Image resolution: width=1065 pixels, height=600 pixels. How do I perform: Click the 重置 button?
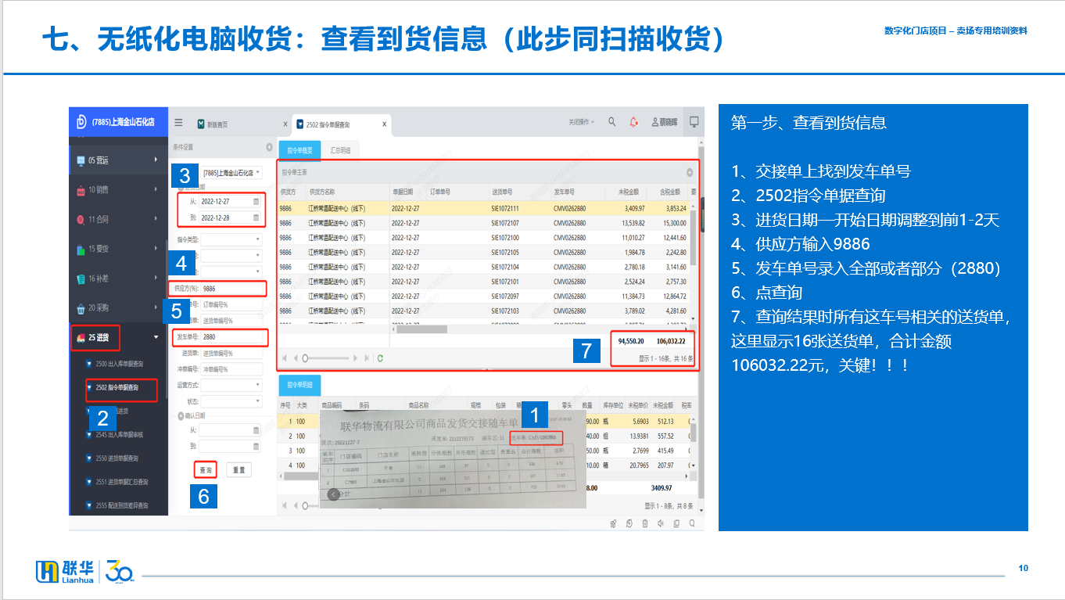(x=239, y=470)
